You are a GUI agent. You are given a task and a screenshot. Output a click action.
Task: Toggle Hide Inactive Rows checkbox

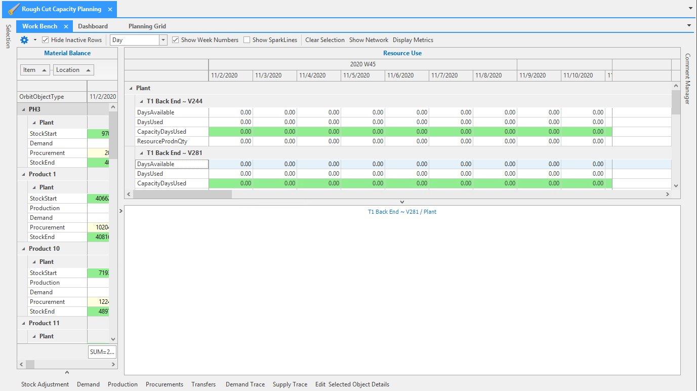(46, 40)
